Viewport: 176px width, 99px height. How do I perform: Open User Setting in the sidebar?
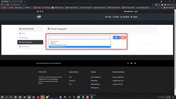pos(30,46)
